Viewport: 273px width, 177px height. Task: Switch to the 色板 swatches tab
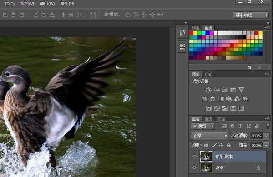point(208,28)
